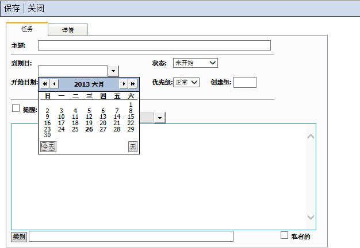Open the reminder time dropdown arrow

click(159, 117)
